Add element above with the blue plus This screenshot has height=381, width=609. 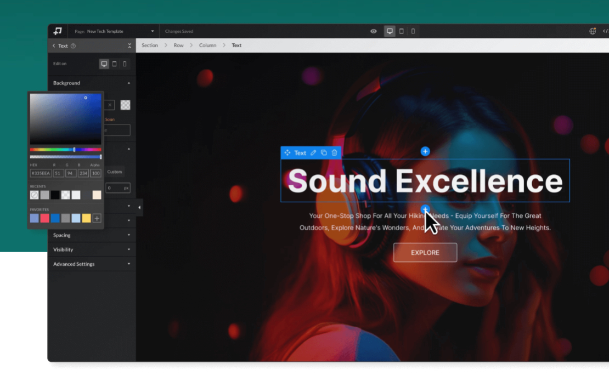[425, 151]
